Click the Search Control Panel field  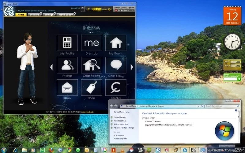coord(222,106)
